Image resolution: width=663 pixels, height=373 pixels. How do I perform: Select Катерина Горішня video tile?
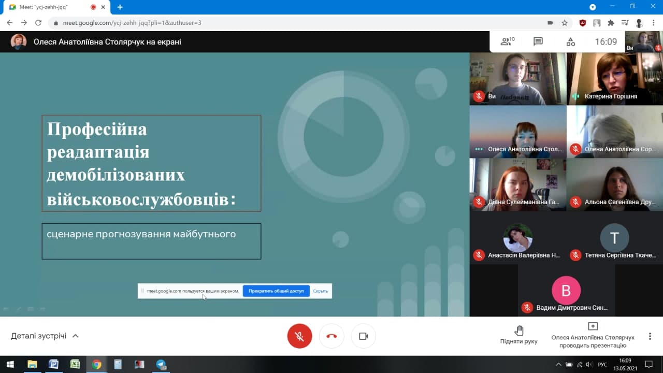(x=614, y=79)
